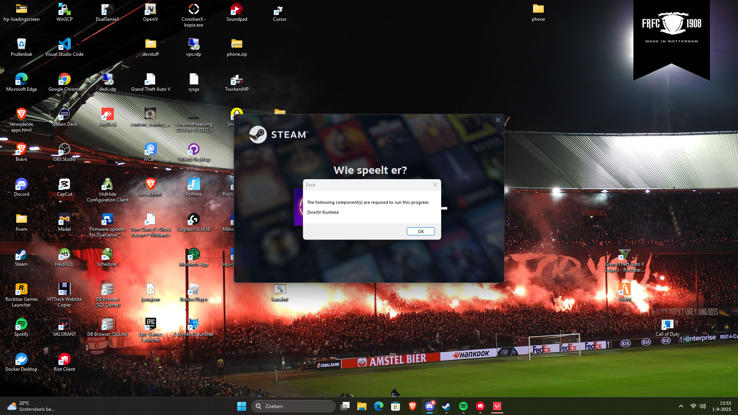Select the CrosshairX - kopie.exe icon
Image resolution: width=738 pixels, height=415 pixels.
click(x=194, y=15)
